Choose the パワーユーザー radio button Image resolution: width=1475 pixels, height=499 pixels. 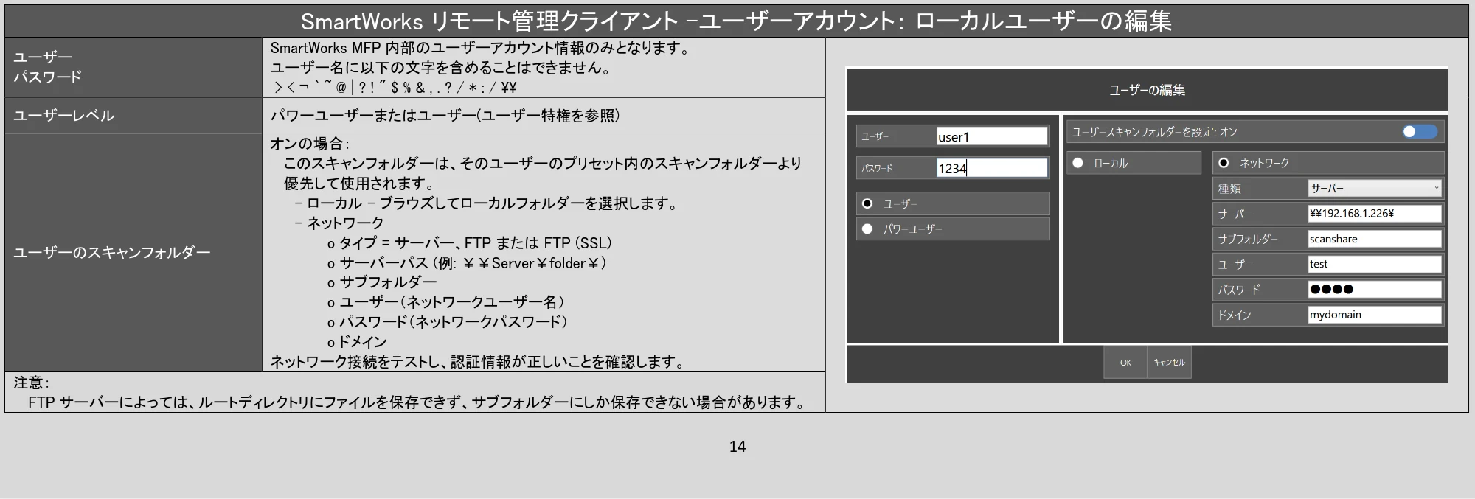pos(867,229)
